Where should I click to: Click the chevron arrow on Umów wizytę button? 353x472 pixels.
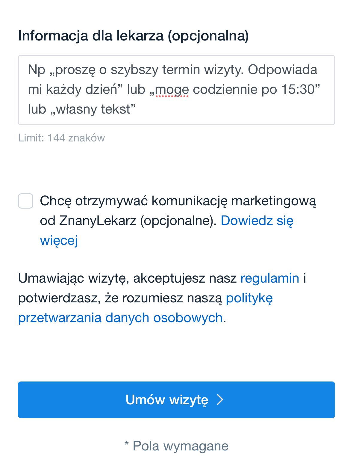tap(220, 399)
